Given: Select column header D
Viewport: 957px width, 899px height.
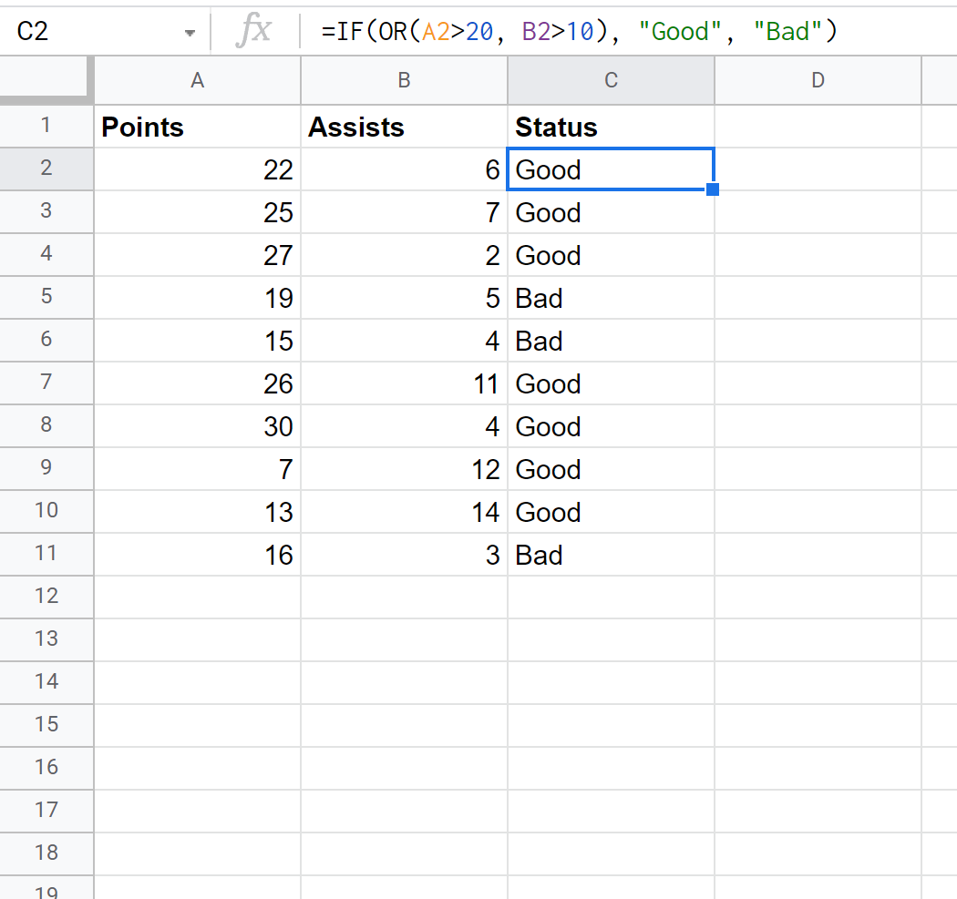Looking at the screenshot, I should click(818, 80).
